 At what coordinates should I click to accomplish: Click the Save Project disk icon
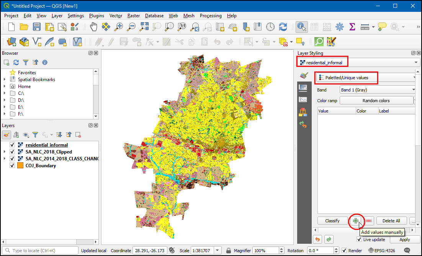[36, 27]
